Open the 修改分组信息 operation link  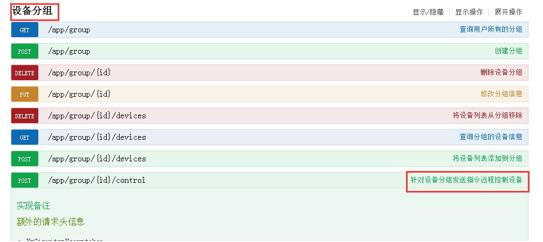(501, 94)
